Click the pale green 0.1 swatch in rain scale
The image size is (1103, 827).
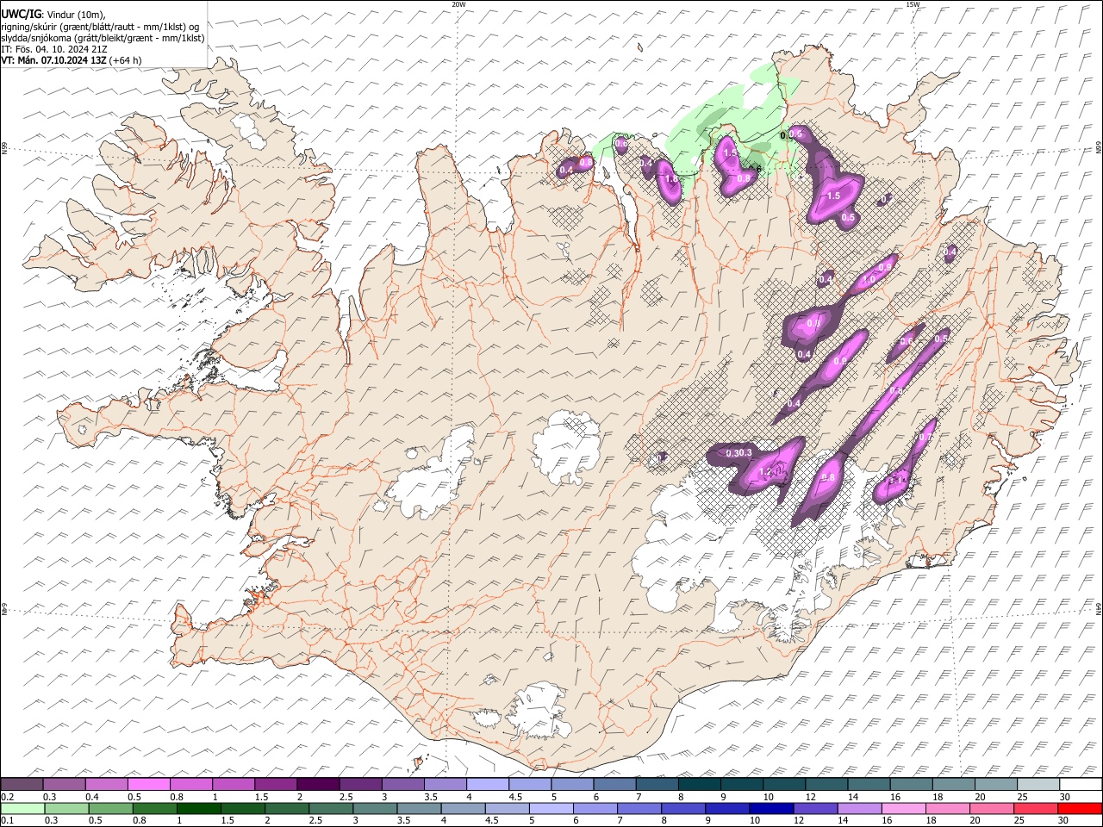tap(22, 808)
